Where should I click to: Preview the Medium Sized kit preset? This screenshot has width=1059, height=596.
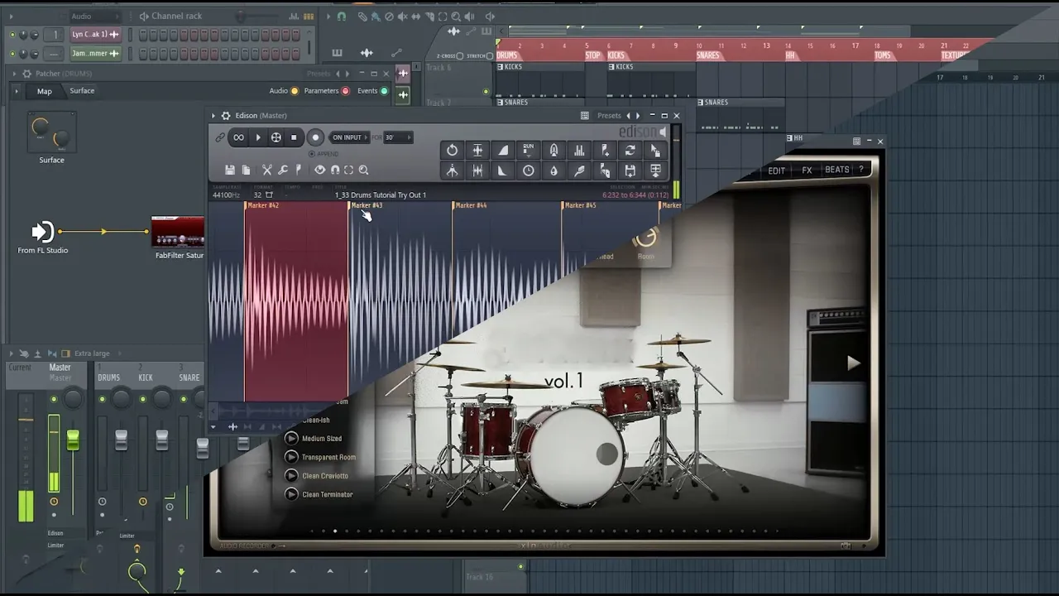[291, 439]
